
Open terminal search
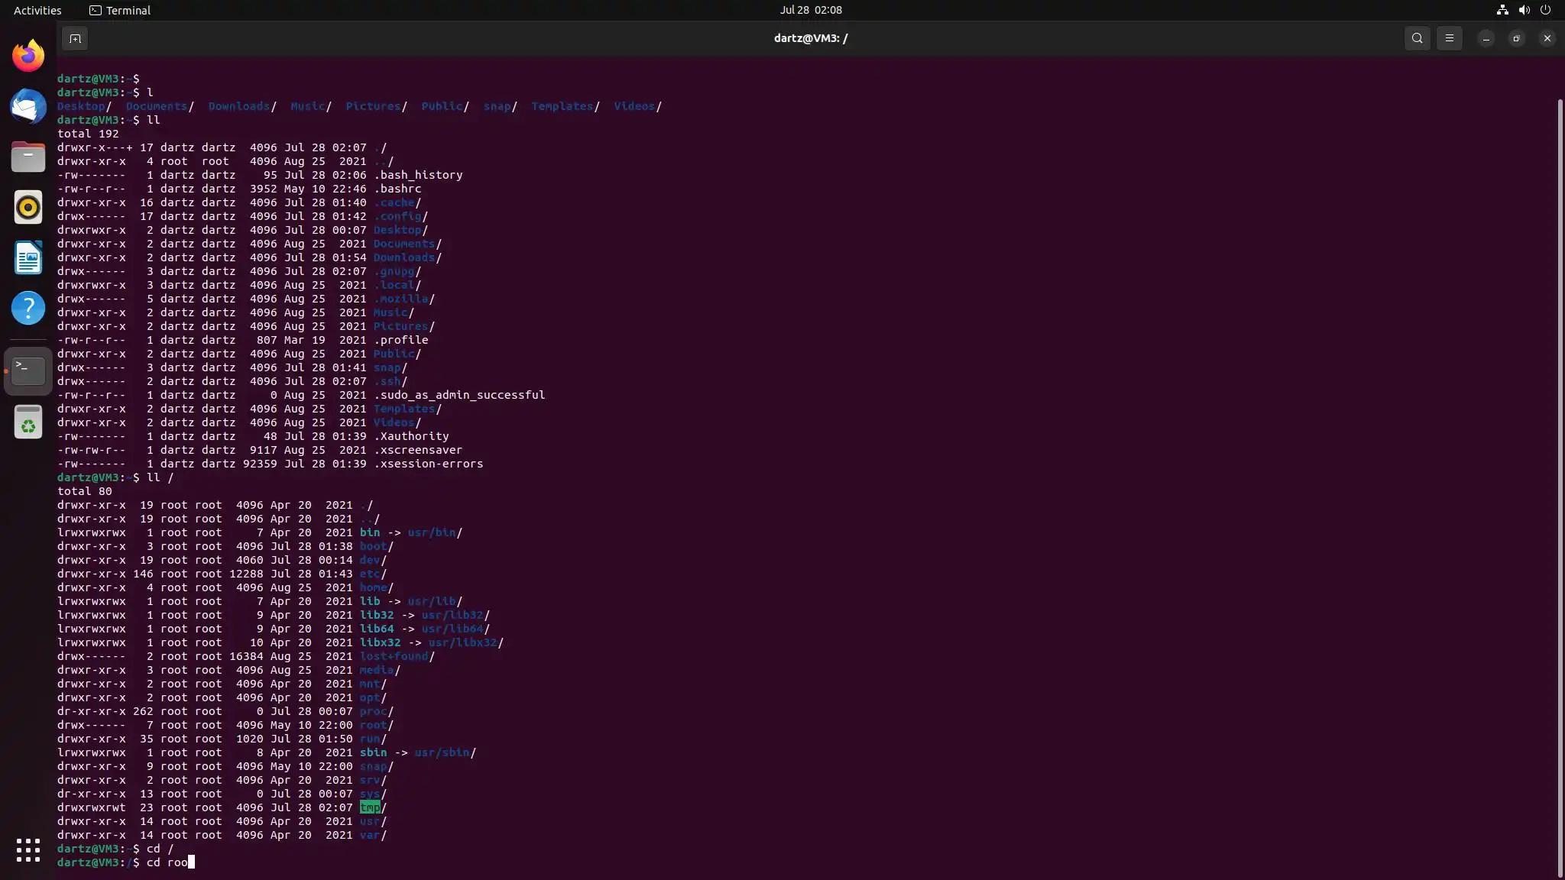tap(1417, 38)
